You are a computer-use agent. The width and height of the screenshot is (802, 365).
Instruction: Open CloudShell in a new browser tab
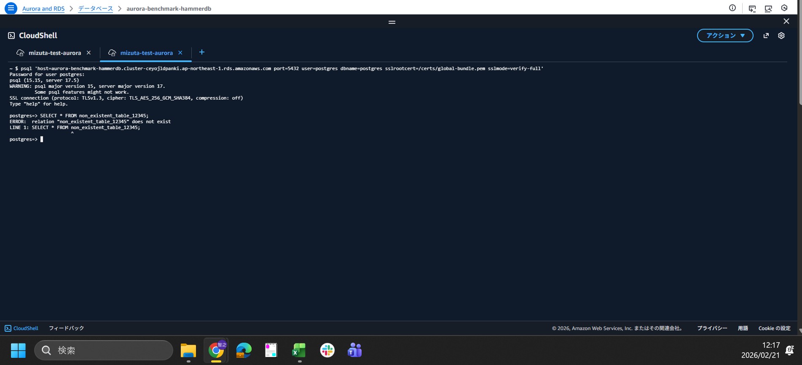[766, 36]
